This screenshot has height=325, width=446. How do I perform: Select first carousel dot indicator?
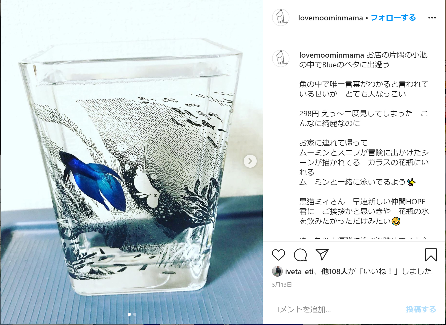pyautogui.click(x=129, y=314)
